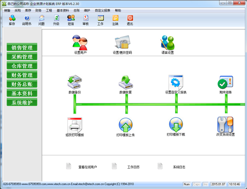
Task: Open the 设置用户 user settings icon
Action: point(80,43)
